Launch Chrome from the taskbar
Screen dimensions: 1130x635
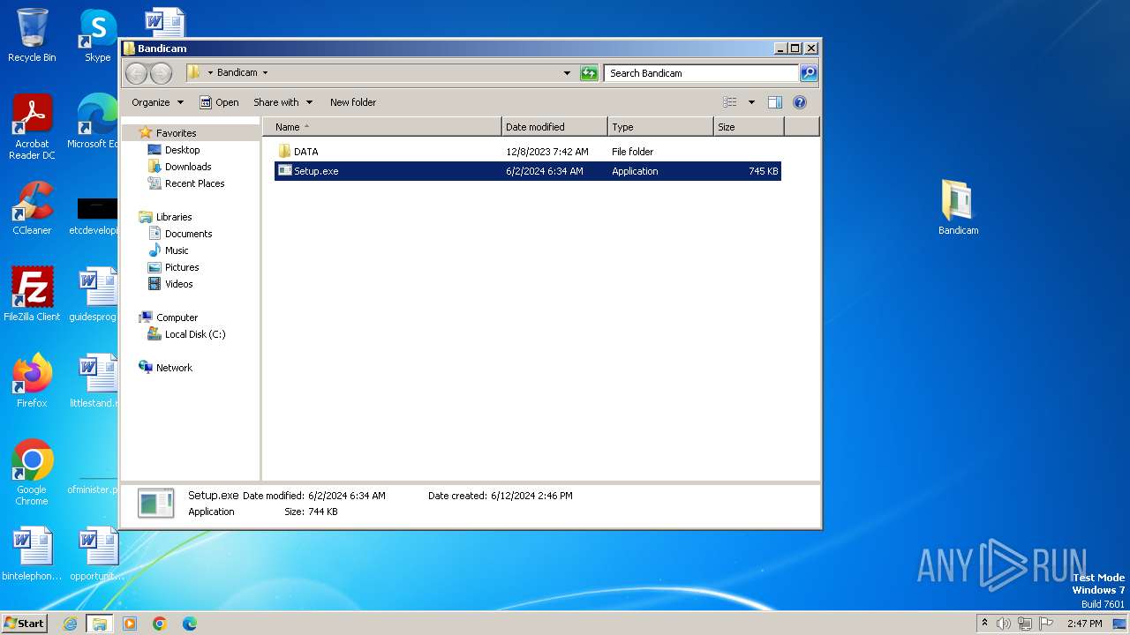(160, 624)
